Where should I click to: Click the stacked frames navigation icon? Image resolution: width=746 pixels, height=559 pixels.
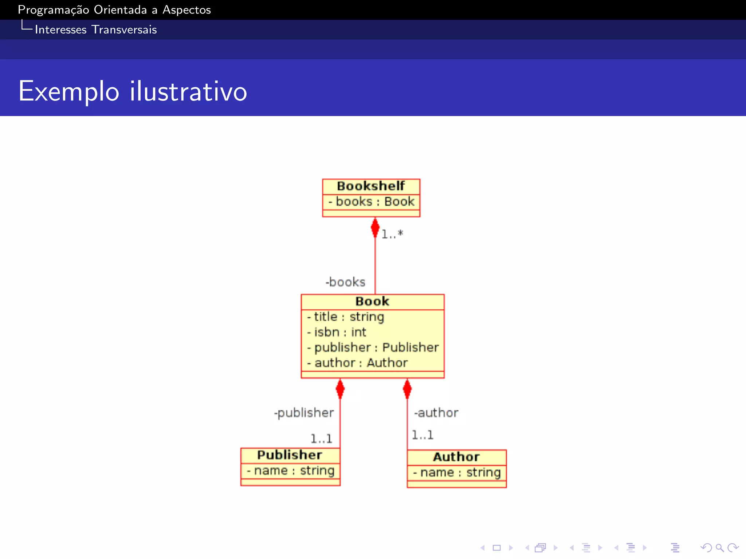click(x=541, y=548)
